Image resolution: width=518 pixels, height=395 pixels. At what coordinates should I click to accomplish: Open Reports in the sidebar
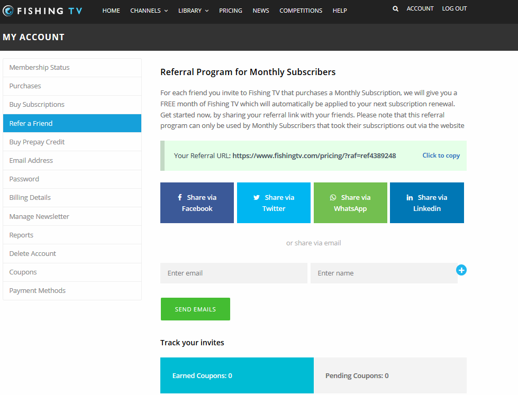pos(72,235)
